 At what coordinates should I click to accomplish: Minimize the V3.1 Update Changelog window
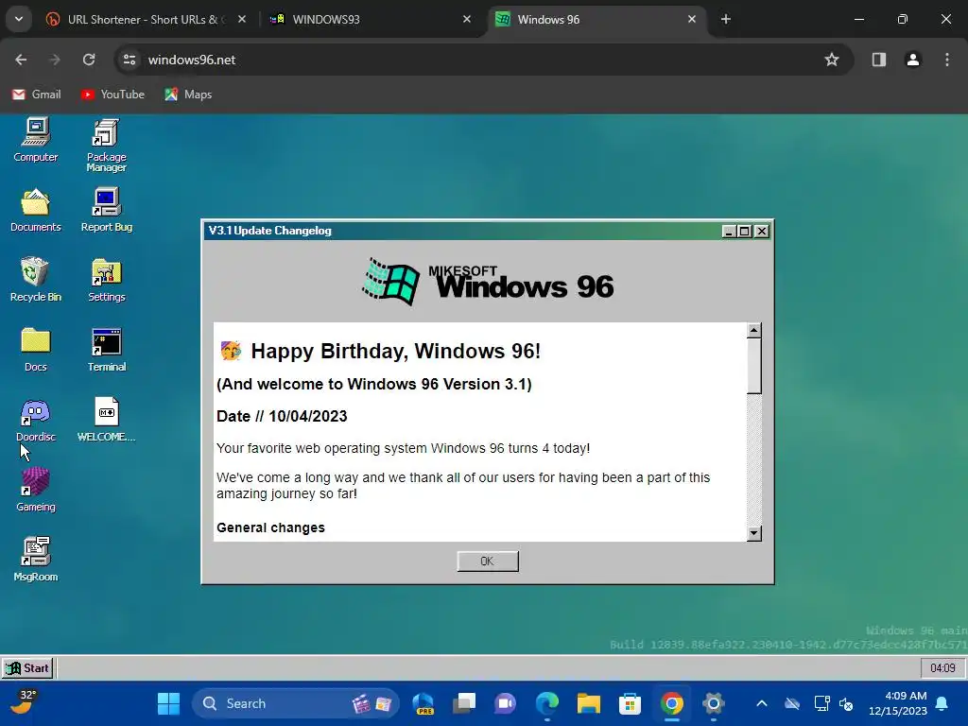pyautogui.click(x=729, y=231)
